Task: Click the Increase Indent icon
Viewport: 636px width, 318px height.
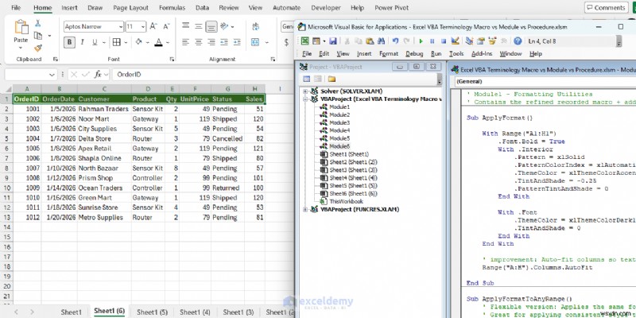Action: (237, 42)
